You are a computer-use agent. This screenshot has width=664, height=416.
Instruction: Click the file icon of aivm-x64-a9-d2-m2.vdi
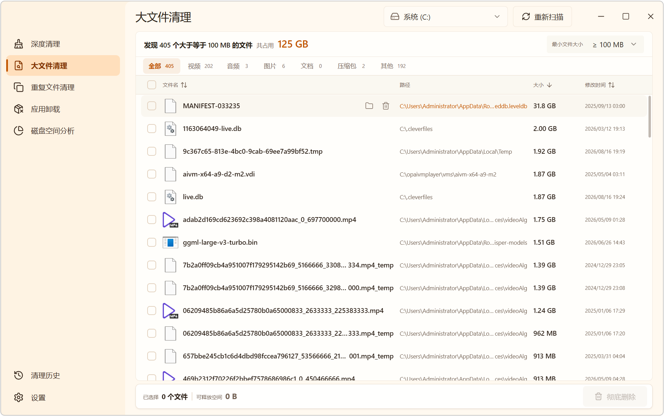tap(170, 174)
